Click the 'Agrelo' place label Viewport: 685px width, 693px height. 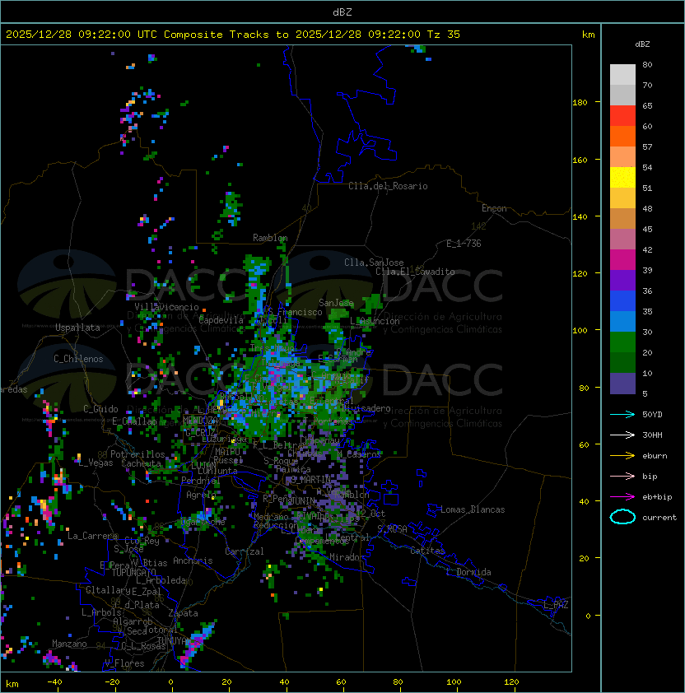[201, 495]
